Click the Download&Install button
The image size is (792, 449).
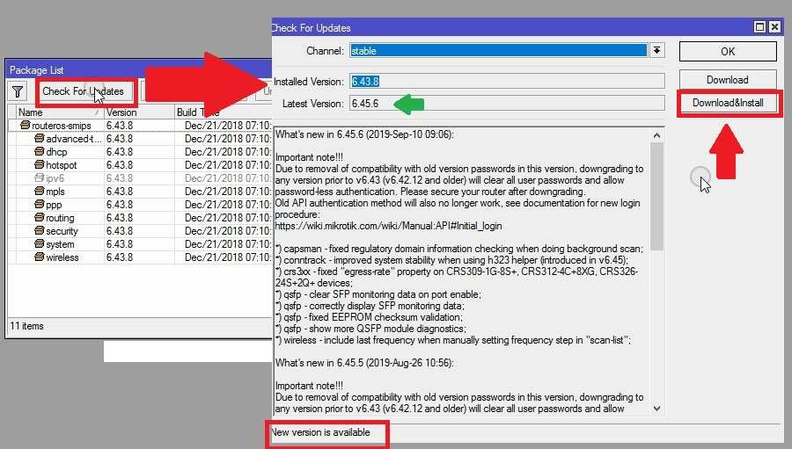[x=727, y=103]
